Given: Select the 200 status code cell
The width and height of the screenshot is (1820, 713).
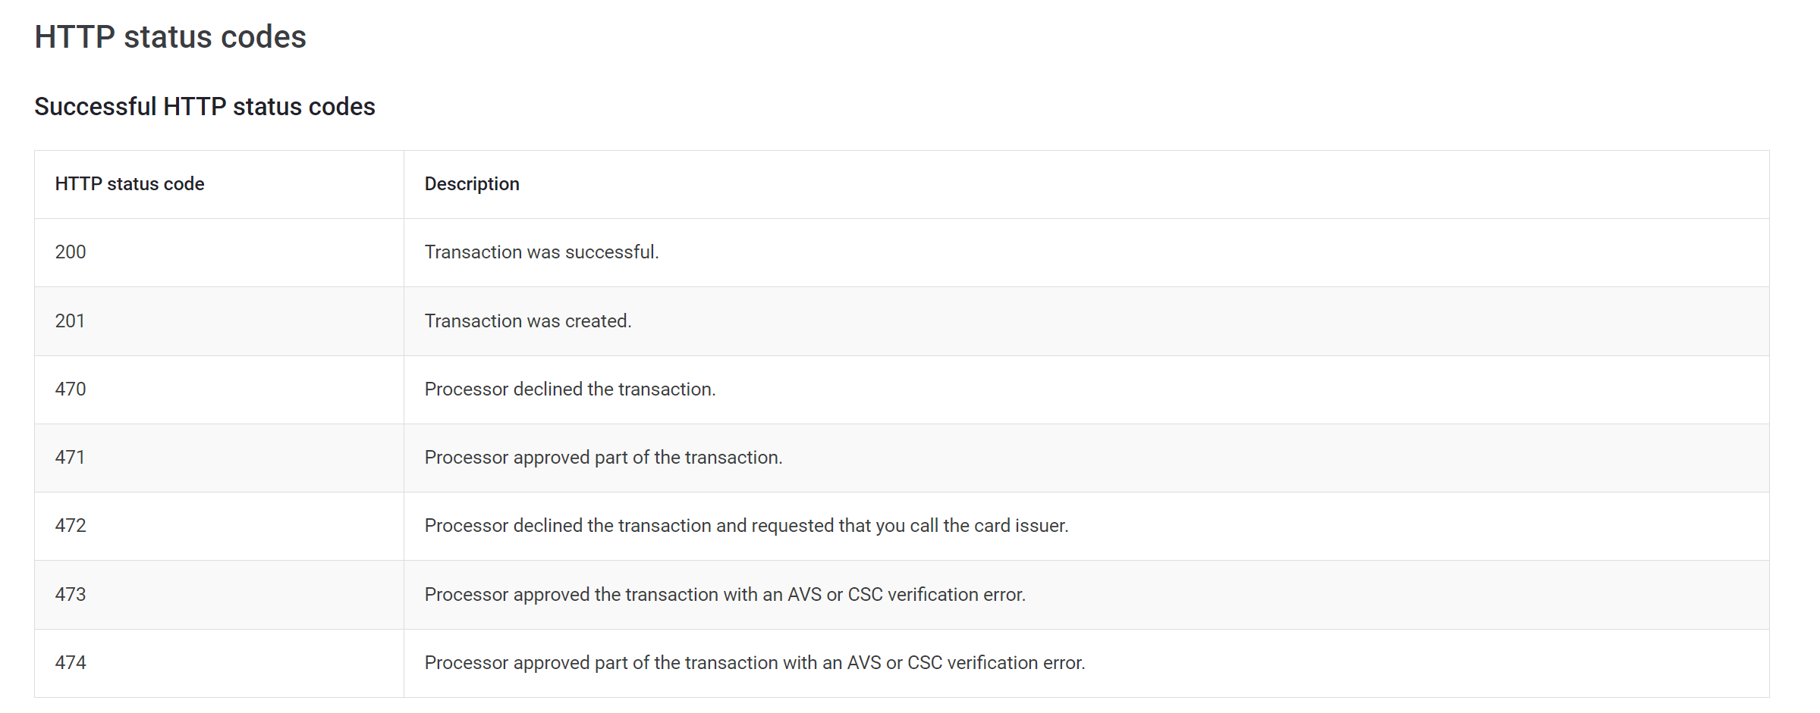Looking at the screenshot, I should 71,252.
